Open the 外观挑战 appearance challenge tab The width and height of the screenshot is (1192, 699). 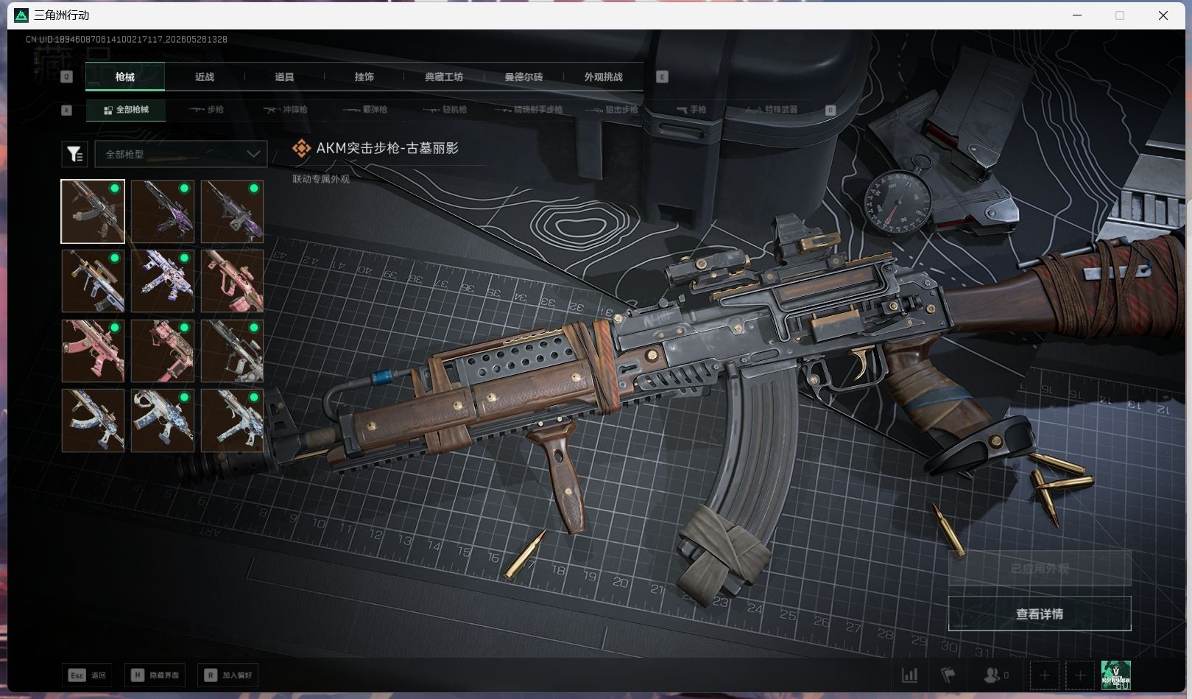pyautogui.click(x=603, y=77)
